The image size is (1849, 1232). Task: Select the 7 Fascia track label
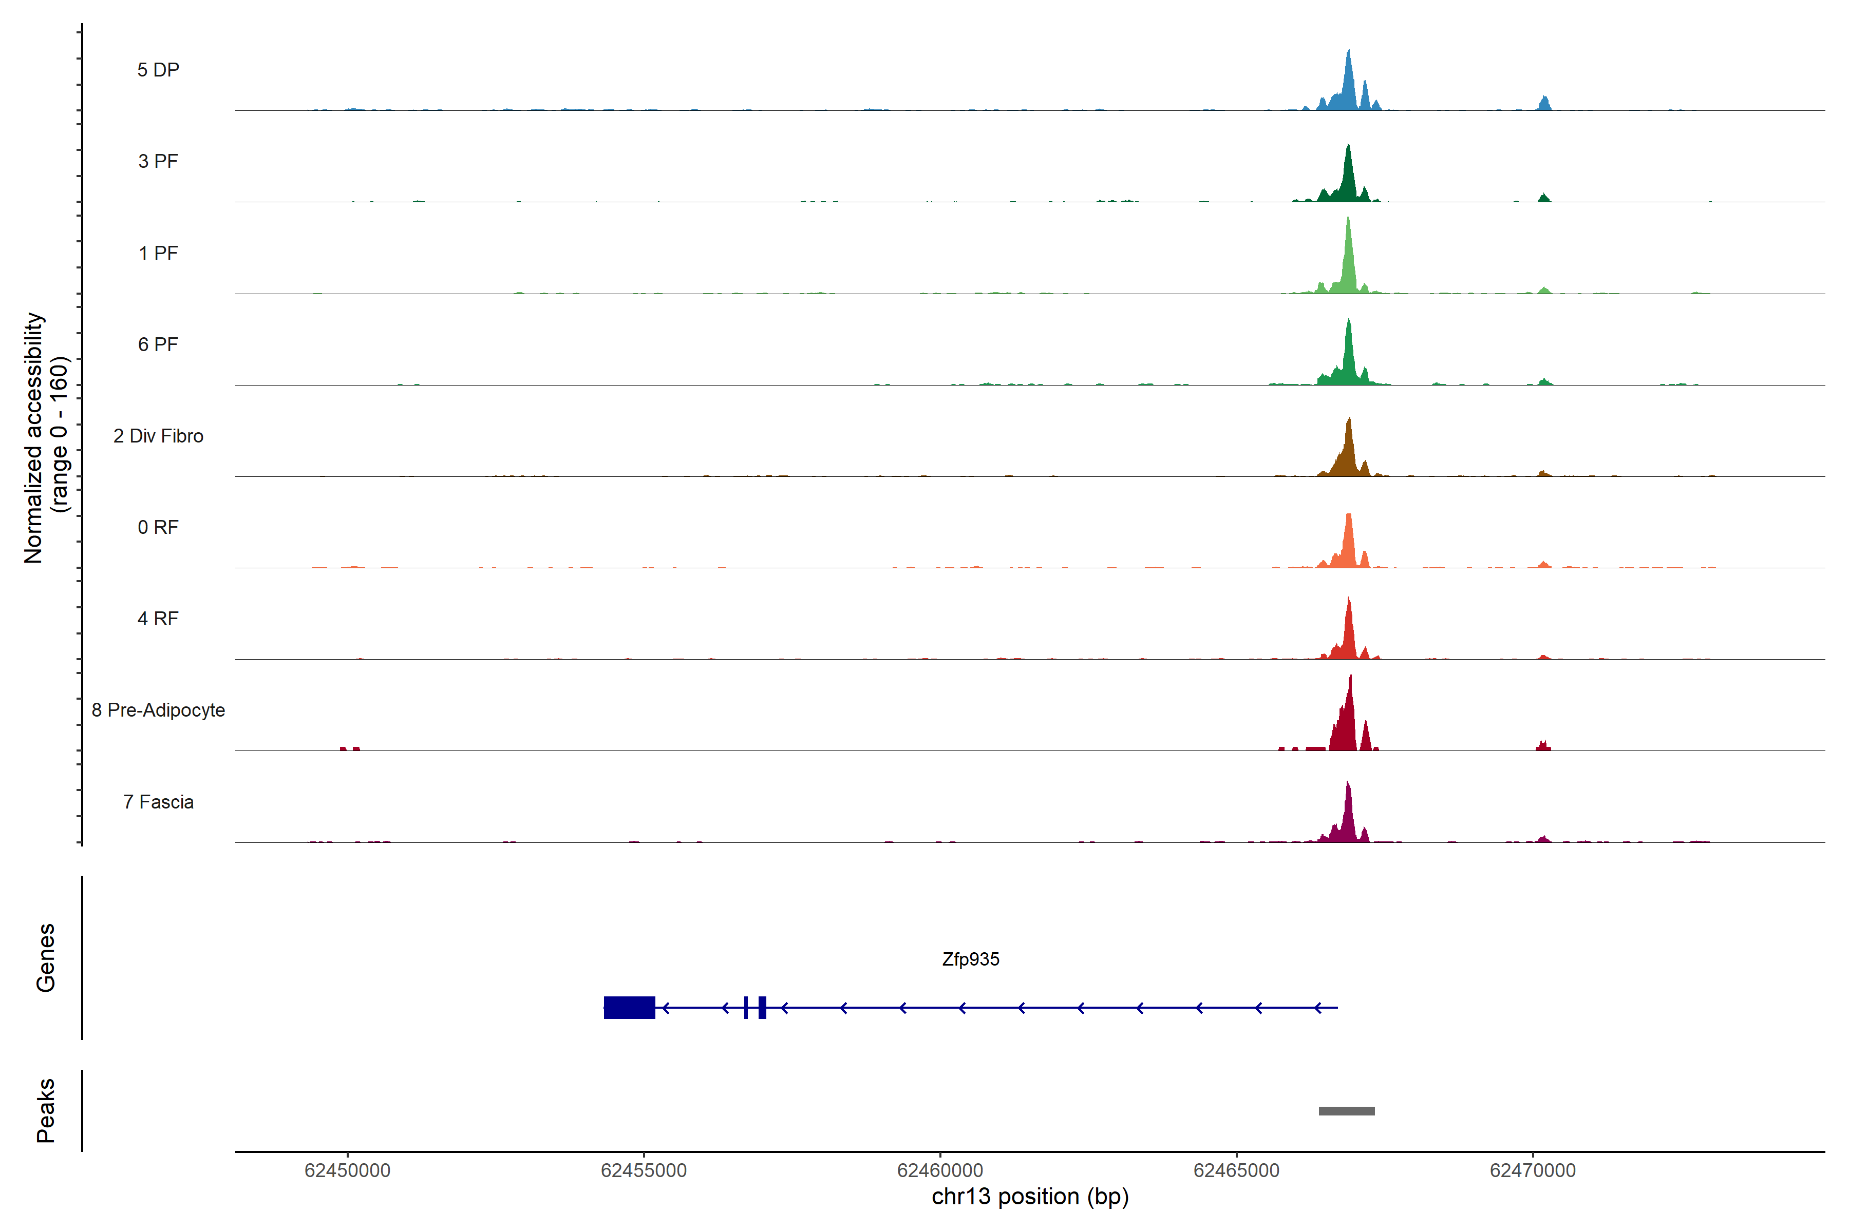(158, 801)
